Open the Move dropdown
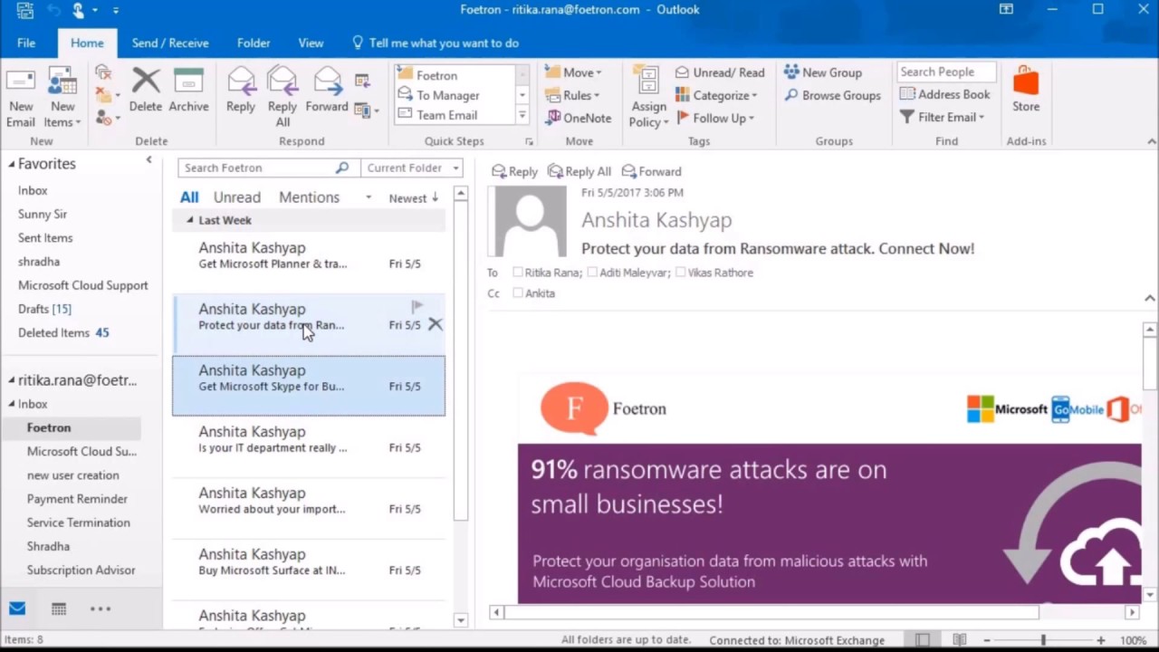This screenshot has height=652, width=1159. click(574, 72)
